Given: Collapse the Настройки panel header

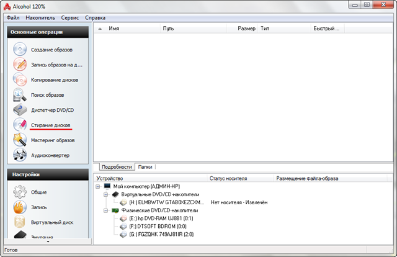Looking at the screenshot, I should [48, 174].
